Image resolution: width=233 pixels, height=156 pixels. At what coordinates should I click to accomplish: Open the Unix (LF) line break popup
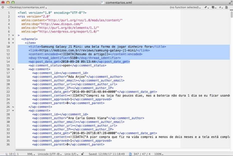pyautogui.click(x=71, y=154)
